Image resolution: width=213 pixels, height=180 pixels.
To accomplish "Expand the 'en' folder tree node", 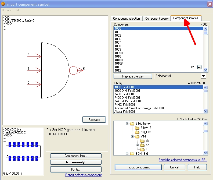I will click(137, 145).
